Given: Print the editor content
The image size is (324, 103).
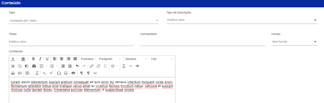Looking at the screenshot, I should (x=73, y=73).
